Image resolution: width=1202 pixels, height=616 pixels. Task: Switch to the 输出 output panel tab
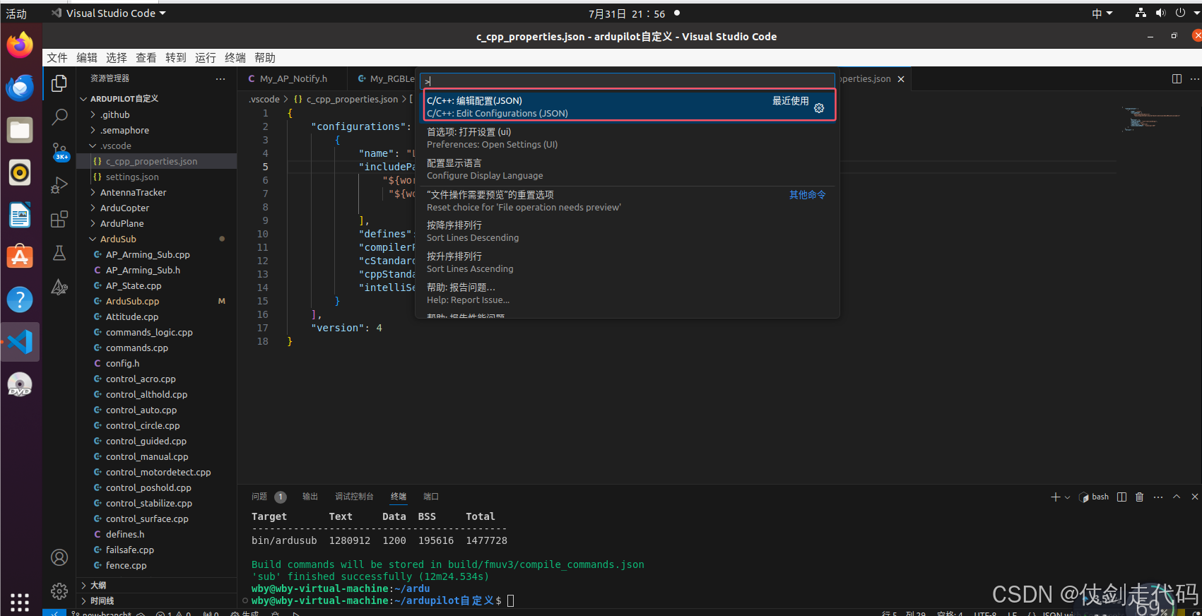coord(310,497)
